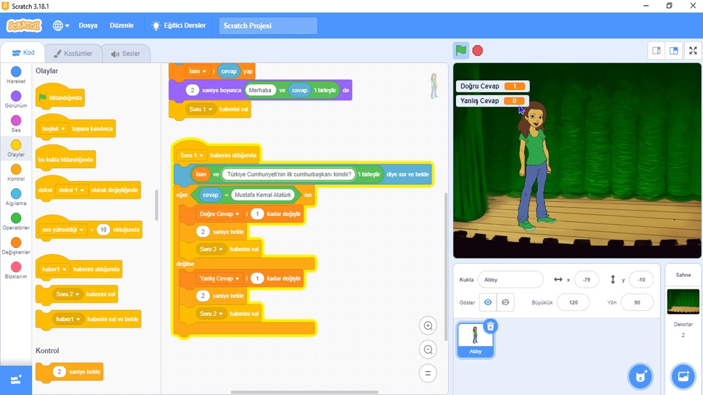This screenshot has width=703, height=395.
Task: Hide the sprite with crossed-eye icon
Action: [505, 302]
